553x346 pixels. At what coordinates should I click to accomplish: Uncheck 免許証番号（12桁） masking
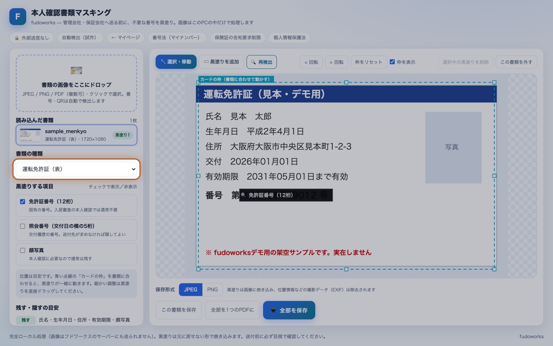pos(23,201)
